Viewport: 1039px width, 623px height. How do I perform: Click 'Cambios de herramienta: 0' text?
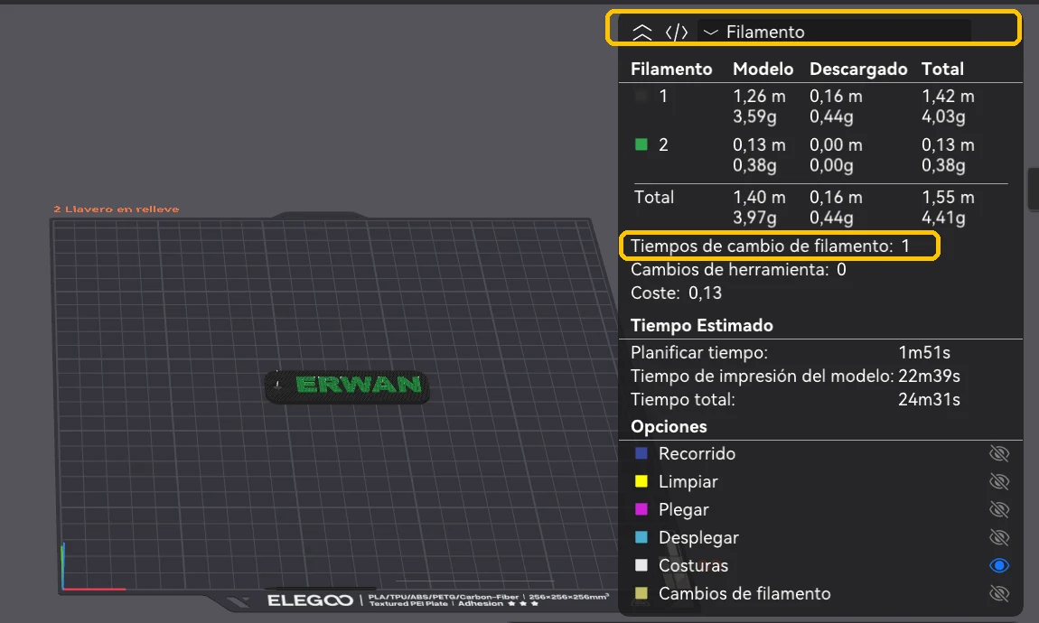pyautogui.click(x=738, y=269)
